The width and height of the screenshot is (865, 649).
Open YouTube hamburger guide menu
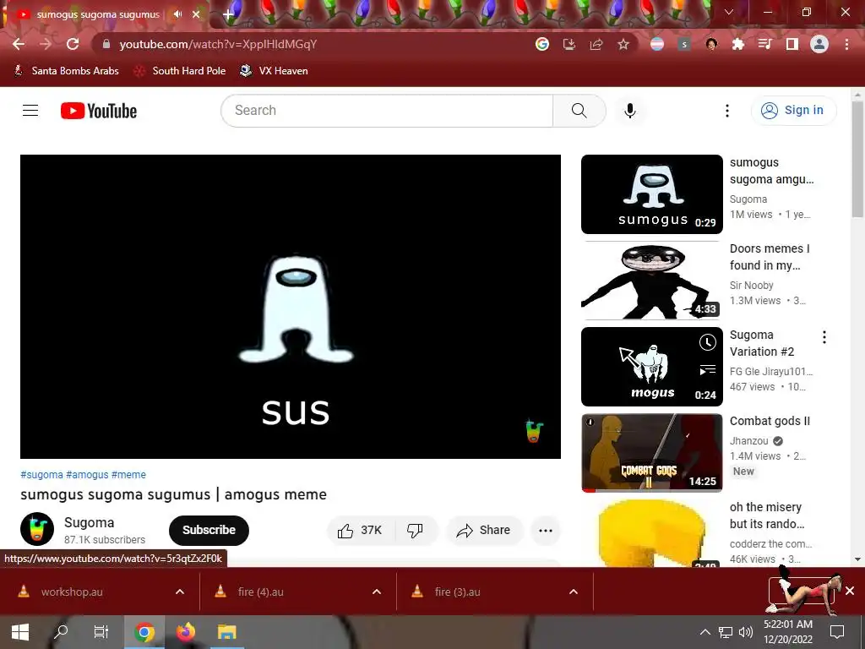pyautogui.click(x=30, y=111)
